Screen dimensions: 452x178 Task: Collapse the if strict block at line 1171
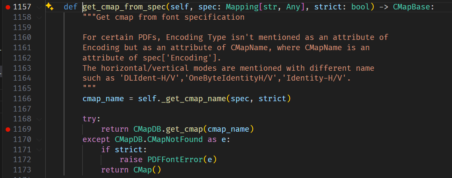coord(40,150)
